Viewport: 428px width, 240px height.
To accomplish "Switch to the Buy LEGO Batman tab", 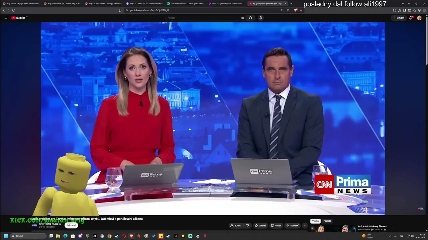I will pos(103,3).
